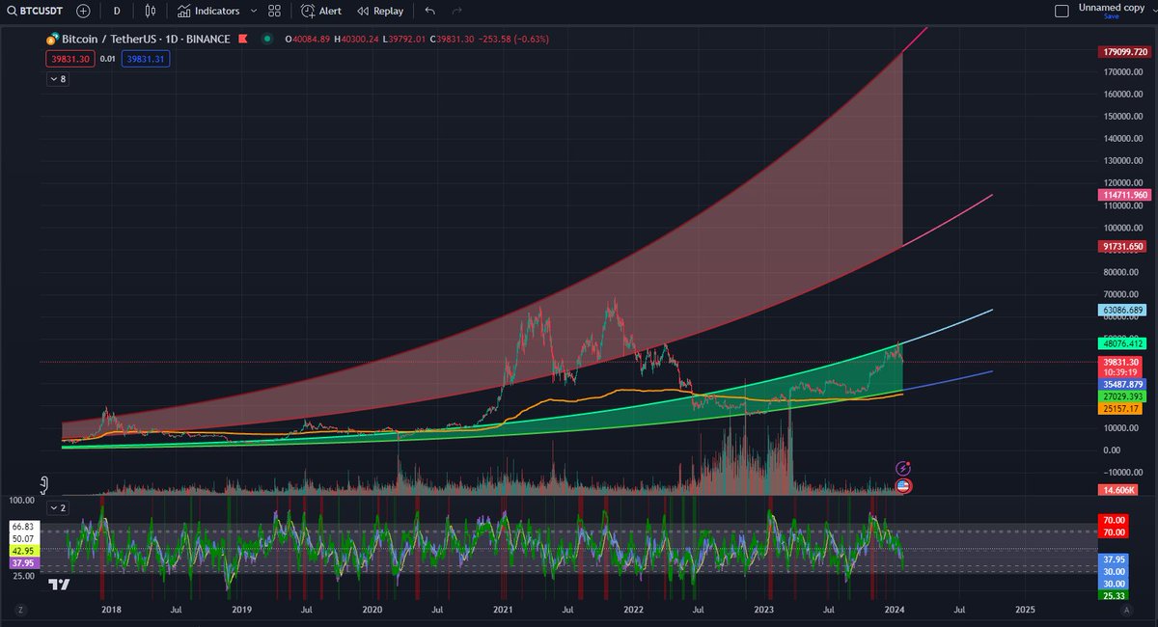Click the 2018 time axis label
Screen dimensions: 1158x627
pyautogui.click(x=111, y=610)
